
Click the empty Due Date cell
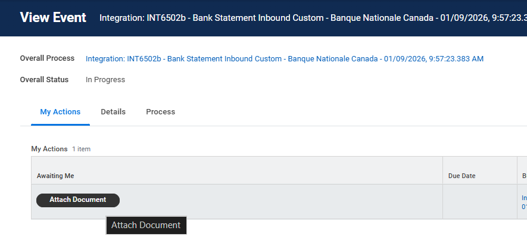[x=479, y=201]
